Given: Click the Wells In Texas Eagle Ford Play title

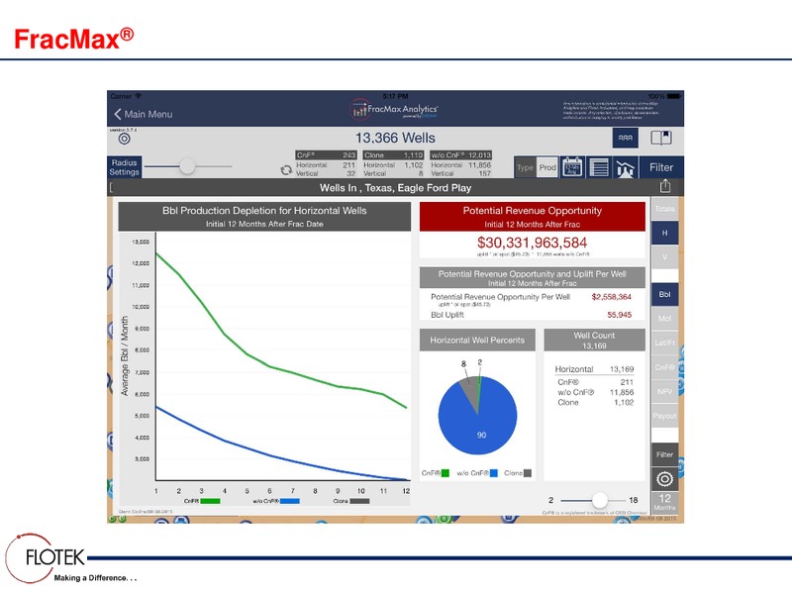Looking at the screenshot, I should 395,188.
